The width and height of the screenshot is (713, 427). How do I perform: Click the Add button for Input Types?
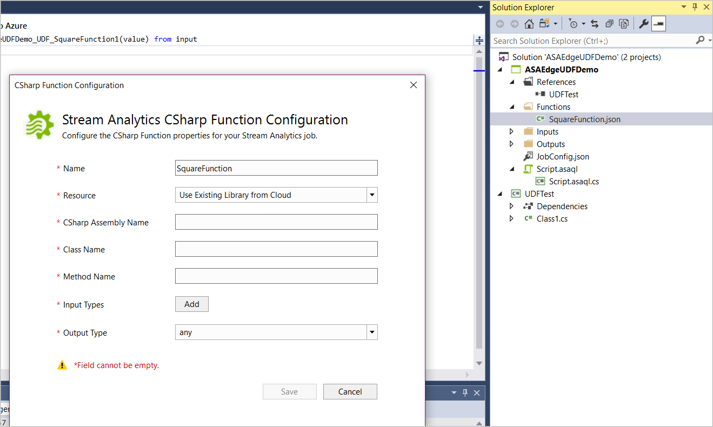191,304
